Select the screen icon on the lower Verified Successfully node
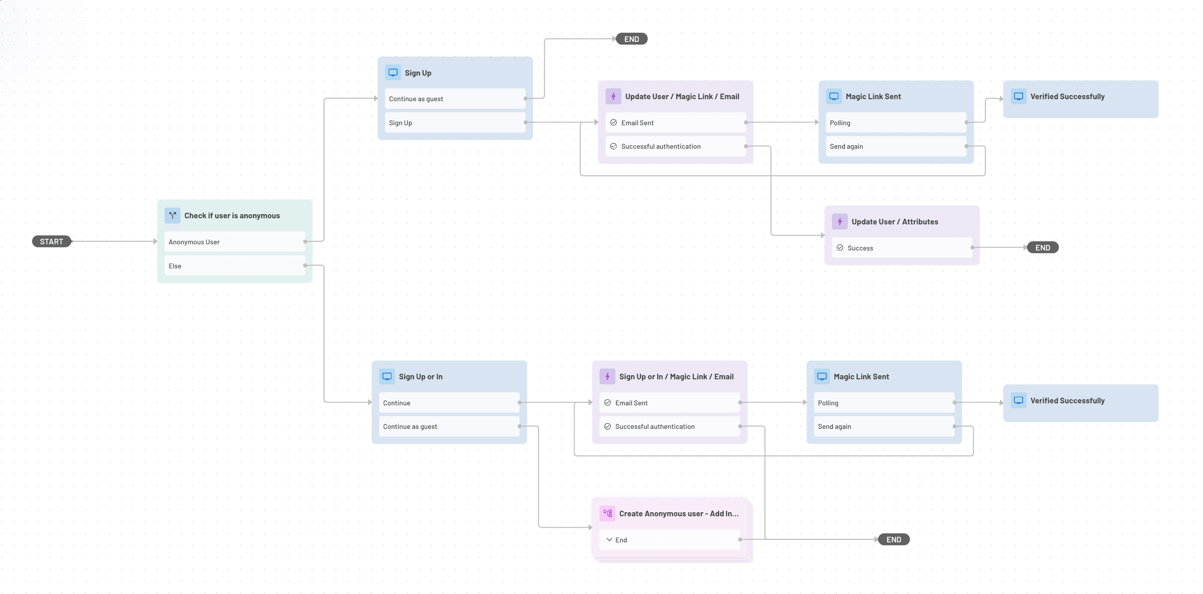Screen dimensions: 1203x594 pos(1018,400)
